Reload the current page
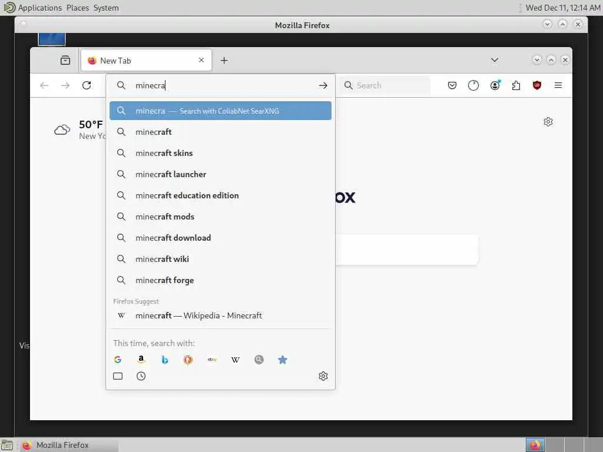Image resolution: width=603 pixels, height=452 pixels. click(x=87, y=85)
